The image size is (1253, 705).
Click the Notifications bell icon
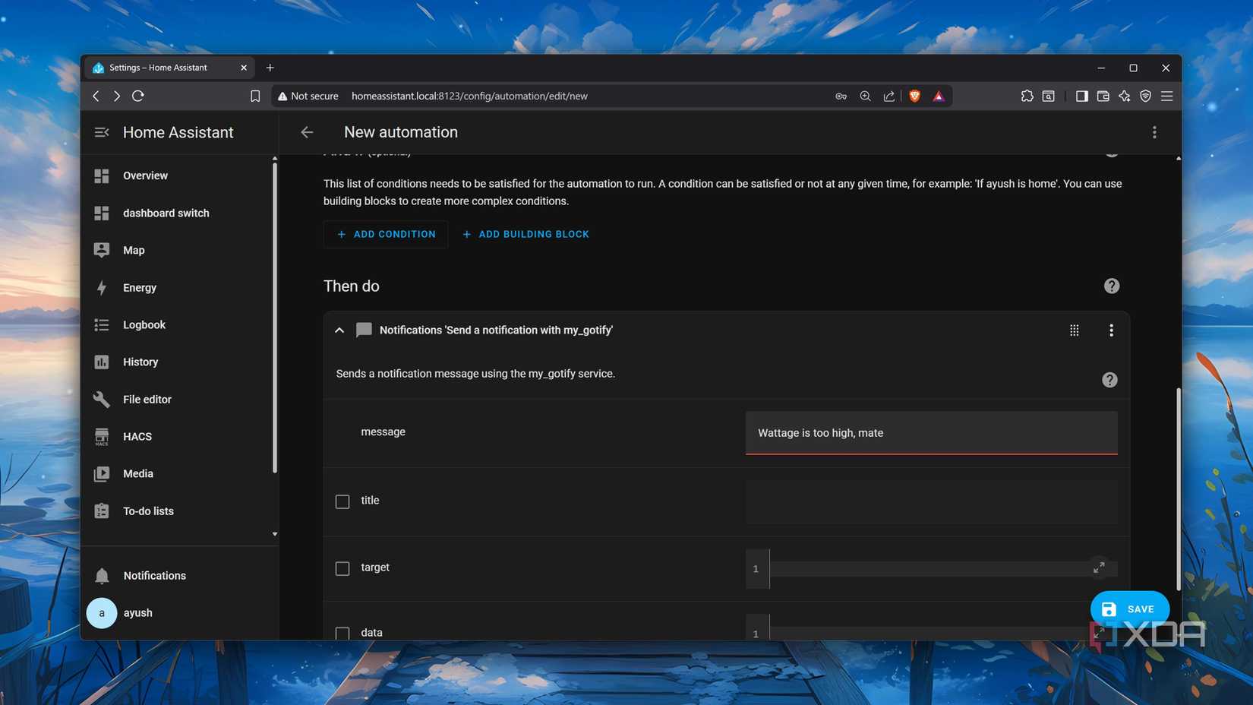pos(102,575)
